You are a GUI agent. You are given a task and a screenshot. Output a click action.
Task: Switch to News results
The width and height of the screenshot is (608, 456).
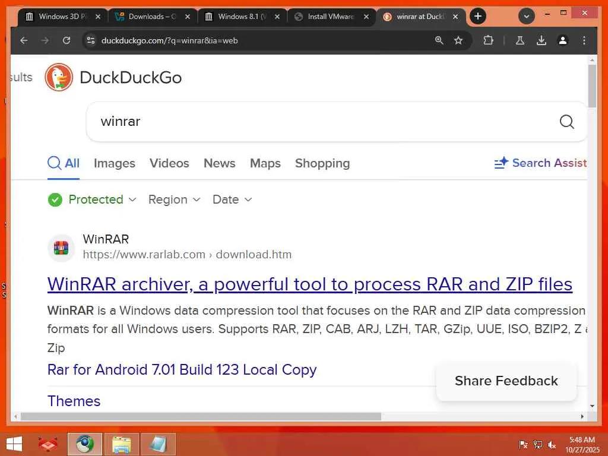[220, 163]
